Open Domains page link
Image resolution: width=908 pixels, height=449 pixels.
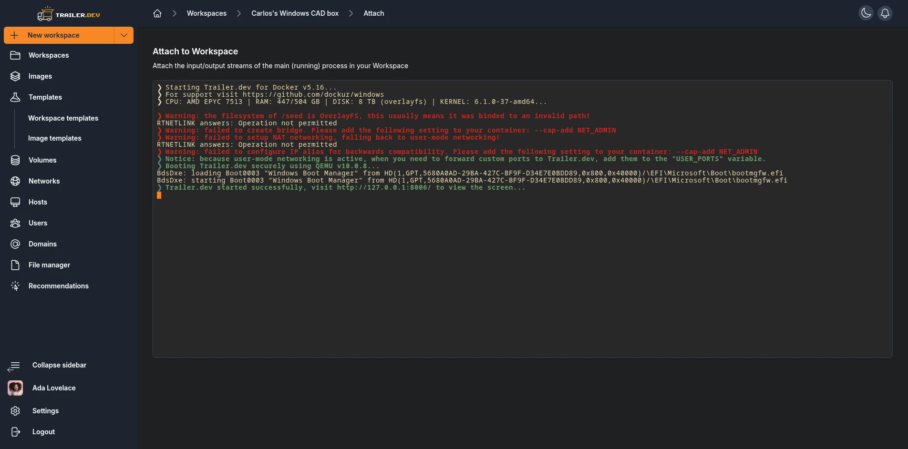click(x=42, y=244)
